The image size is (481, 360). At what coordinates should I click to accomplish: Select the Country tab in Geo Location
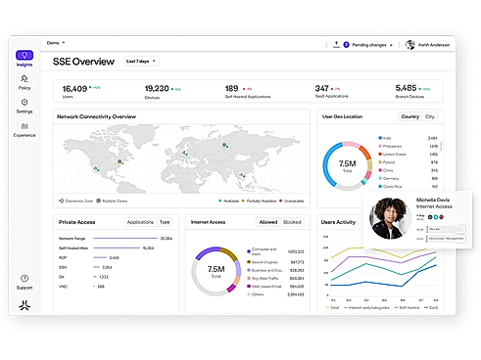point(410,116)
